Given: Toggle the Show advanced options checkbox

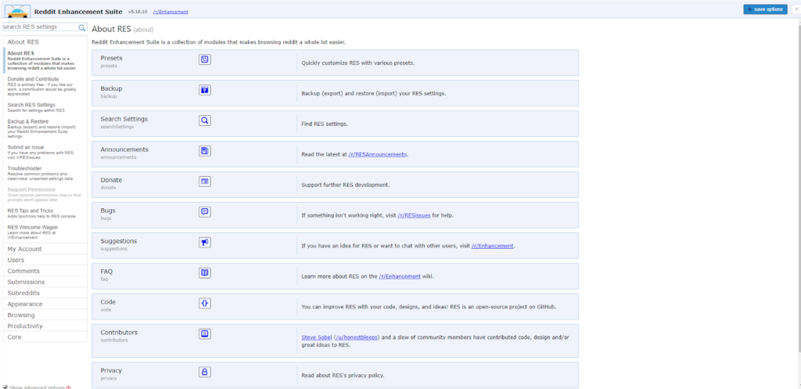Looking at the screenshot, I should point(5,387).
